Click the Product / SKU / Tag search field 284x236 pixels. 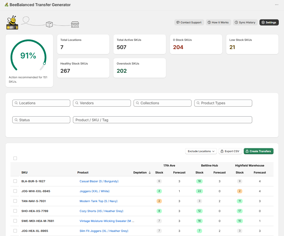[162, 120]
